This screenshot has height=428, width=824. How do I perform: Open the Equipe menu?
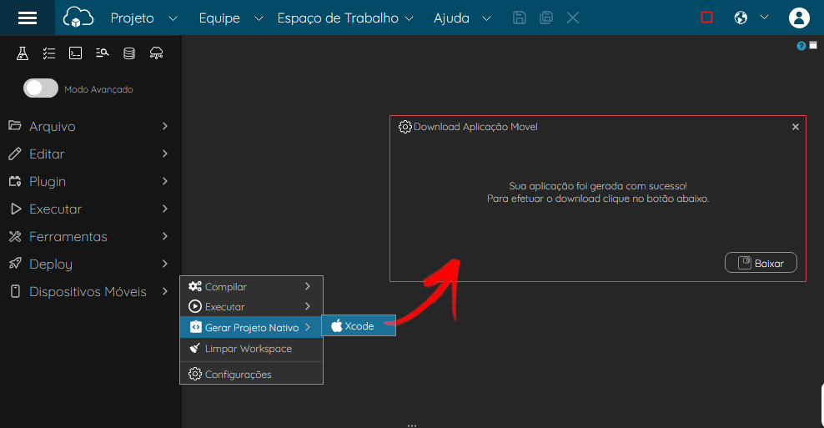(219, 18)
